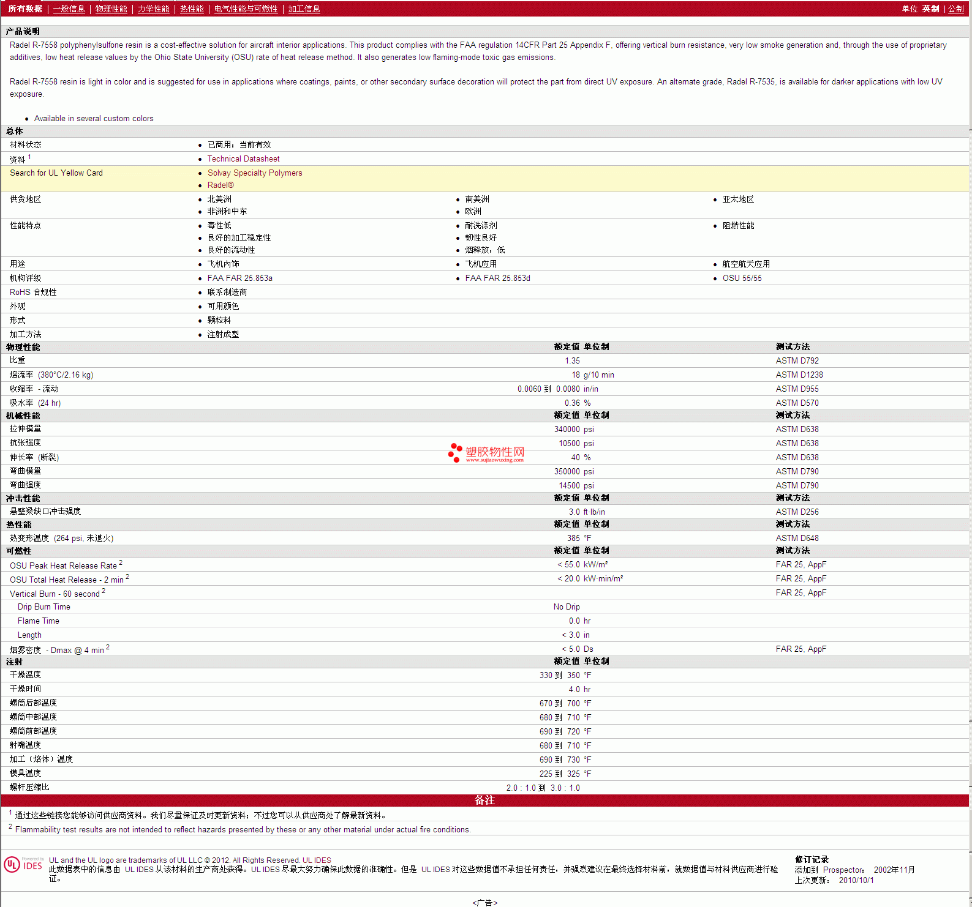Click the OSU Total Heat Release - 2 min label
This screenshot has width=972, height=907.
[66, 580]
